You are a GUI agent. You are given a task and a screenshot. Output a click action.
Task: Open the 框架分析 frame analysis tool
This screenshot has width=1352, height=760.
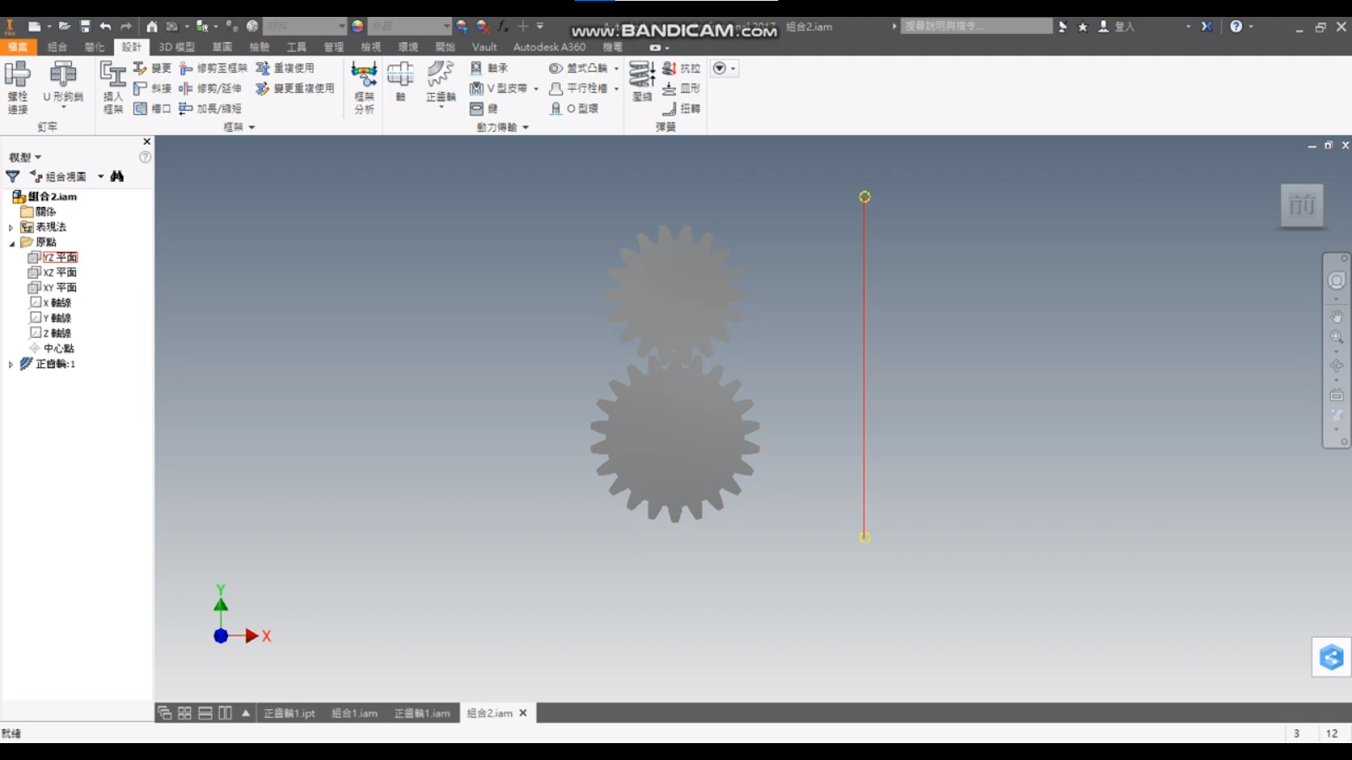[x=364, y=87]
